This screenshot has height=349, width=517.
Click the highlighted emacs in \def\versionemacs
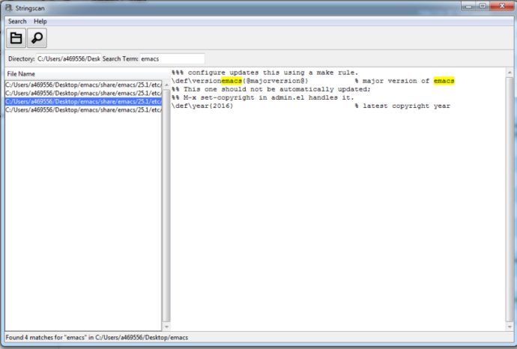pyautogui.click(x=232, y=81)
